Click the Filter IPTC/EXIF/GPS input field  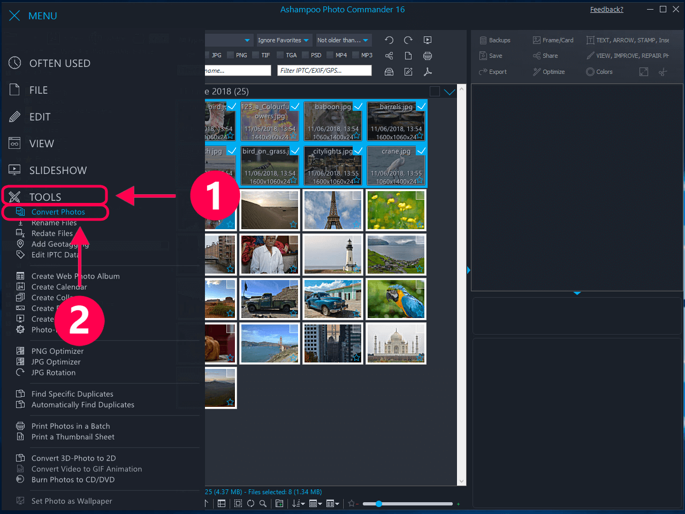[x=324, y=70]
